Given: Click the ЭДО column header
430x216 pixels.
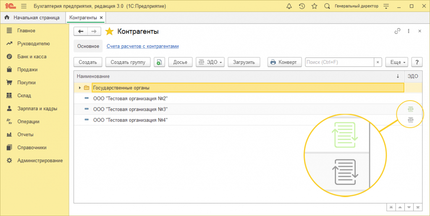Looking at the screenshot, I should pyautogui.click(x=413, y=76).
